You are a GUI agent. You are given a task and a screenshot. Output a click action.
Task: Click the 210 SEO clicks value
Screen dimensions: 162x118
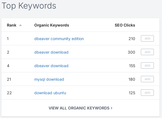pos(132,39)
